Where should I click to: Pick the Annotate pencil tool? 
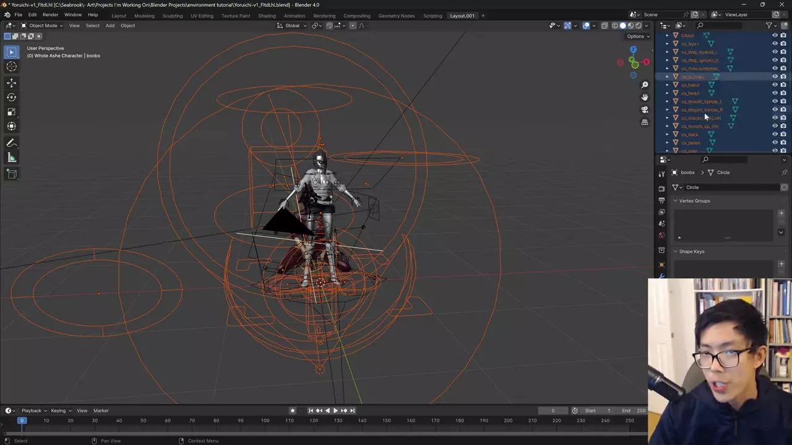11,143
